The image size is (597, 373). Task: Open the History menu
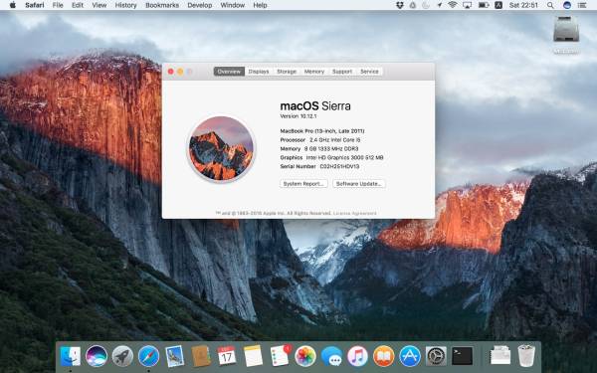coord(125,5)
